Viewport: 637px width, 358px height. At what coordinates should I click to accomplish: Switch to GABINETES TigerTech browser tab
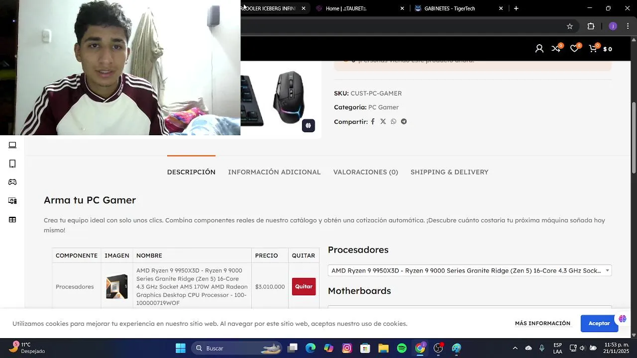(458, 8)
